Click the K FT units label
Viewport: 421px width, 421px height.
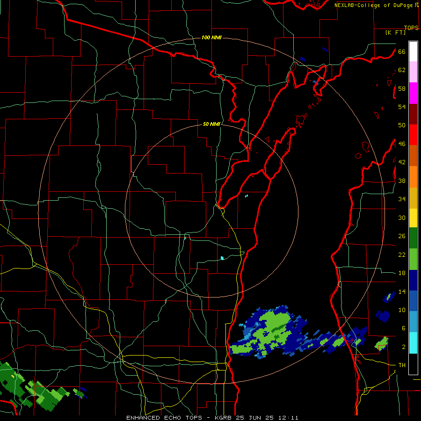395,32
